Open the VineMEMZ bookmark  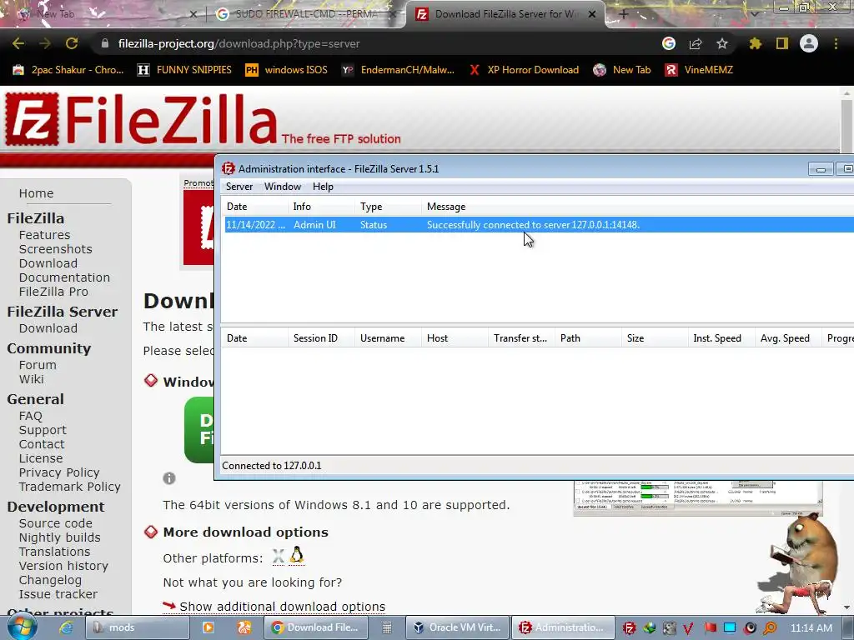click(699, 70)
